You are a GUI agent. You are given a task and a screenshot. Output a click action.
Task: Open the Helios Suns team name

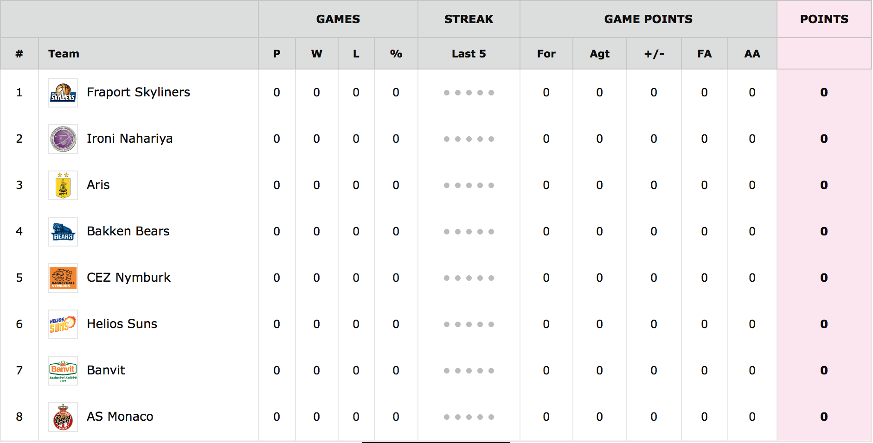pyautogui.click(x=122, y=324)
